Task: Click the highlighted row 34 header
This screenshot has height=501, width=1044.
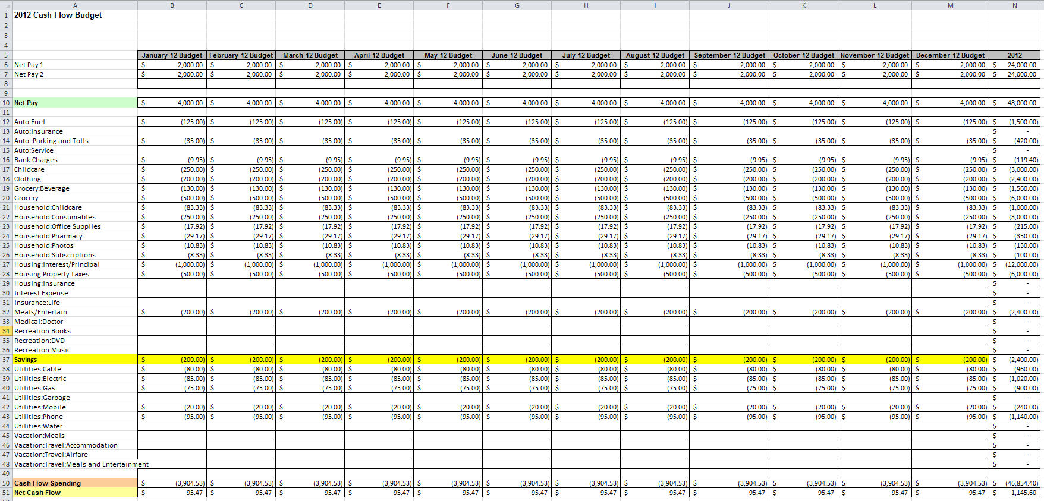Action: pyautogui.click(x=6, y=331)
